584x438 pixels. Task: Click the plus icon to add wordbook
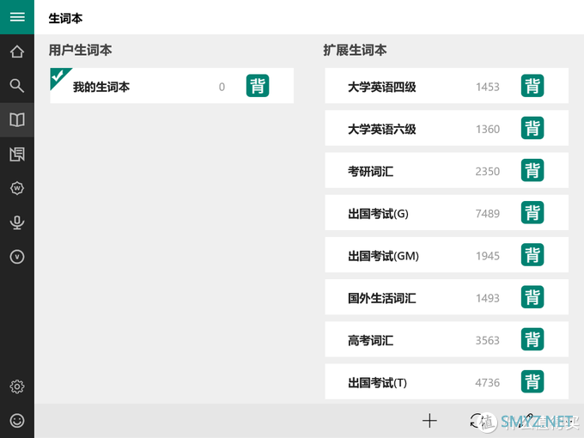click(x=429, y=421)
